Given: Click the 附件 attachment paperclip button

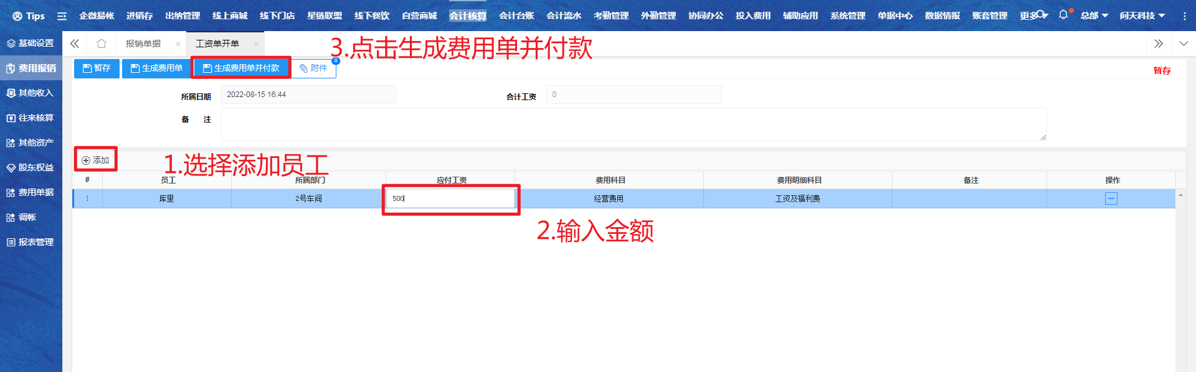Looking at the screenshot, I should (313, 68).
